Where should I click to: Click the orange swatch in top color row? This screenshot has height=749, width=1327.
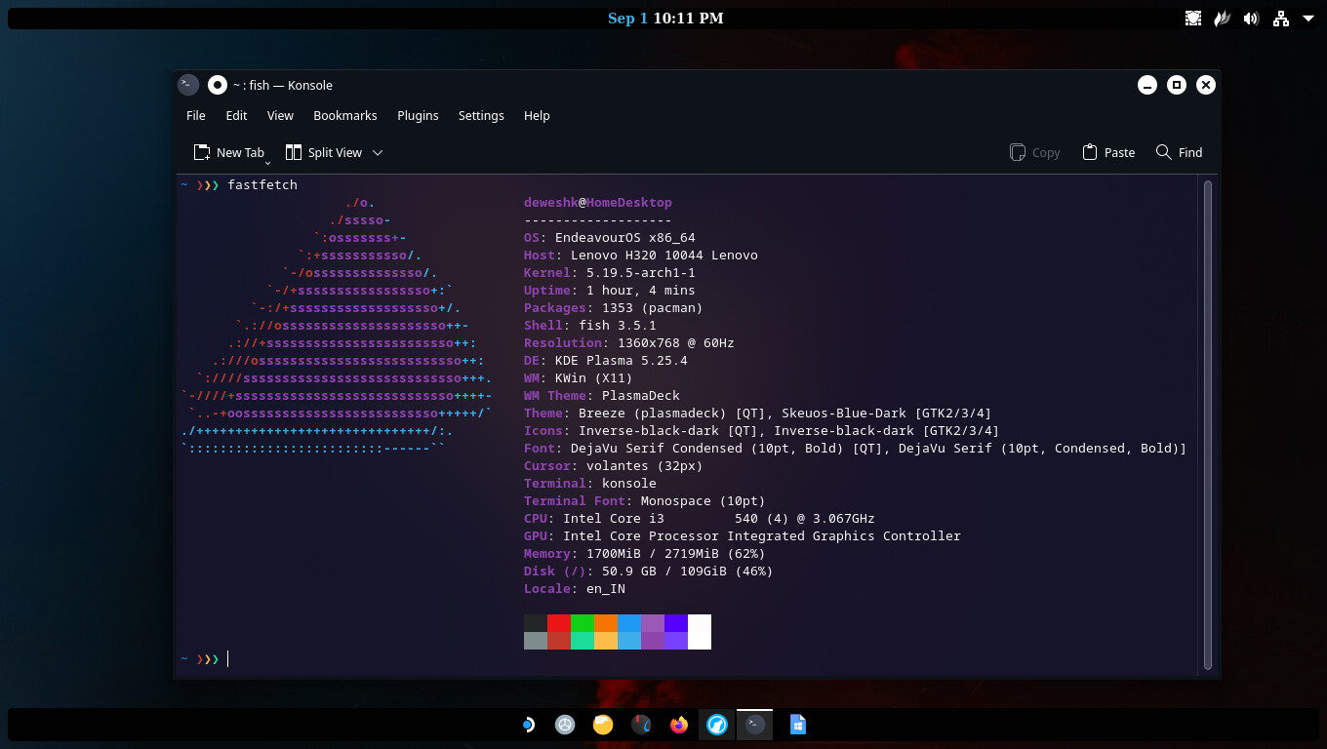click(606, 623)
